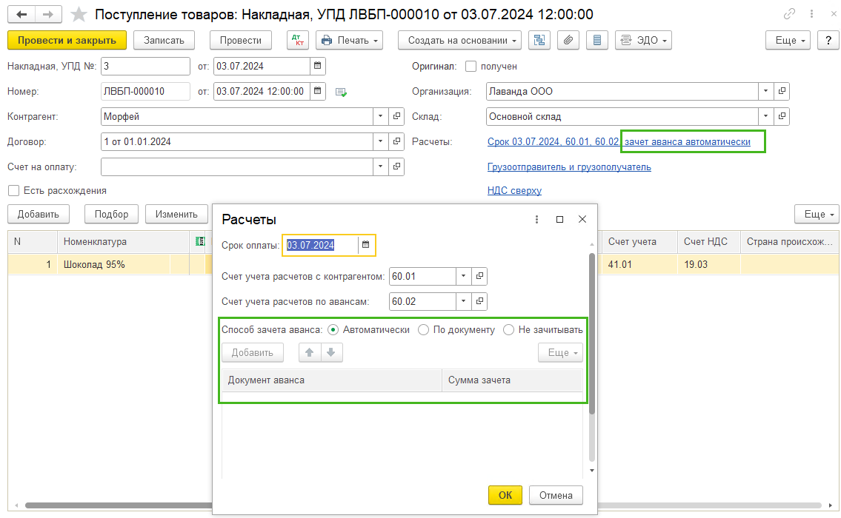The width and height of the screenshot is (841, 518).
Task: Click the Расчеты dialog vertical scrollbar
Action: (x=592, y=332)
